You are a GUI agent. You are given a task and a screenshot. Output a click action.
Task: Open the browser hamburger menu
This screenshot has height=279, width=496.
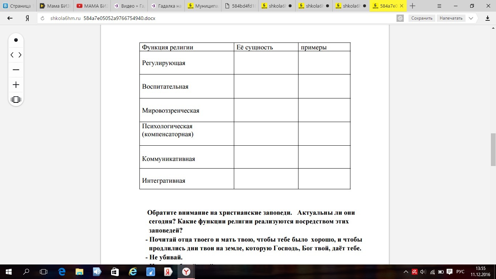(439, 6)
